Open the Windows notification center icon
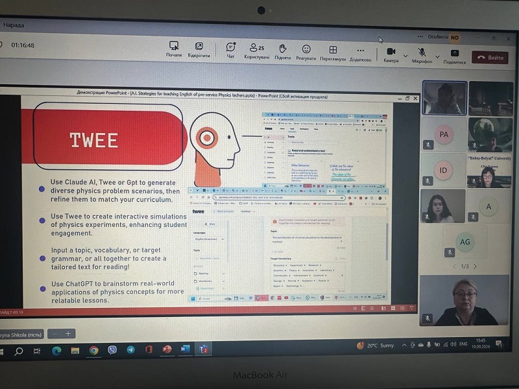The image size is (519, 389). point(499,344)
